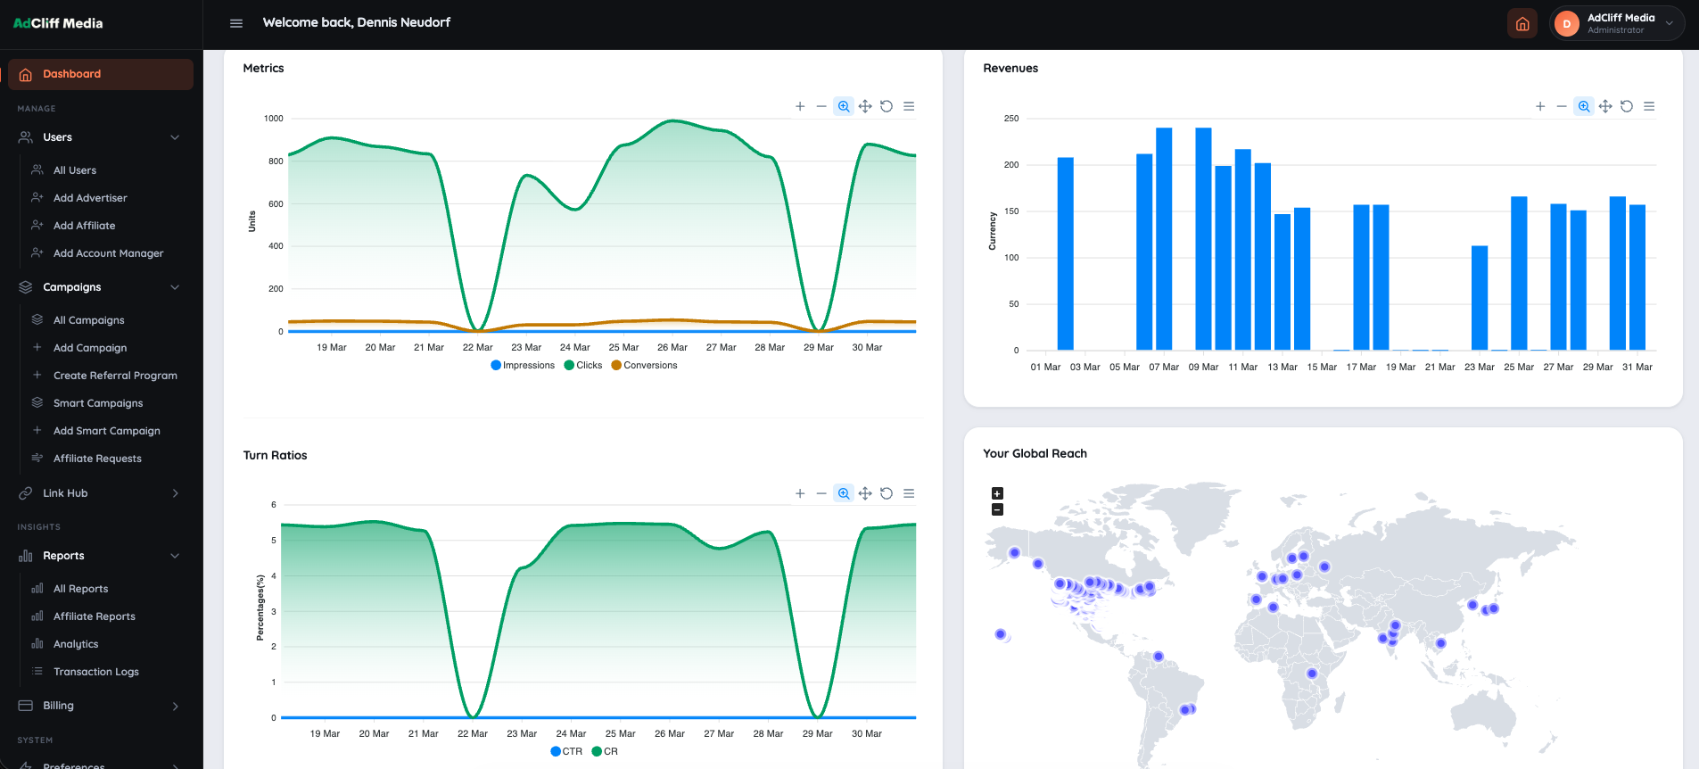Open All Users
This screenshot has width=1699, height=769.
coord(75,170)
